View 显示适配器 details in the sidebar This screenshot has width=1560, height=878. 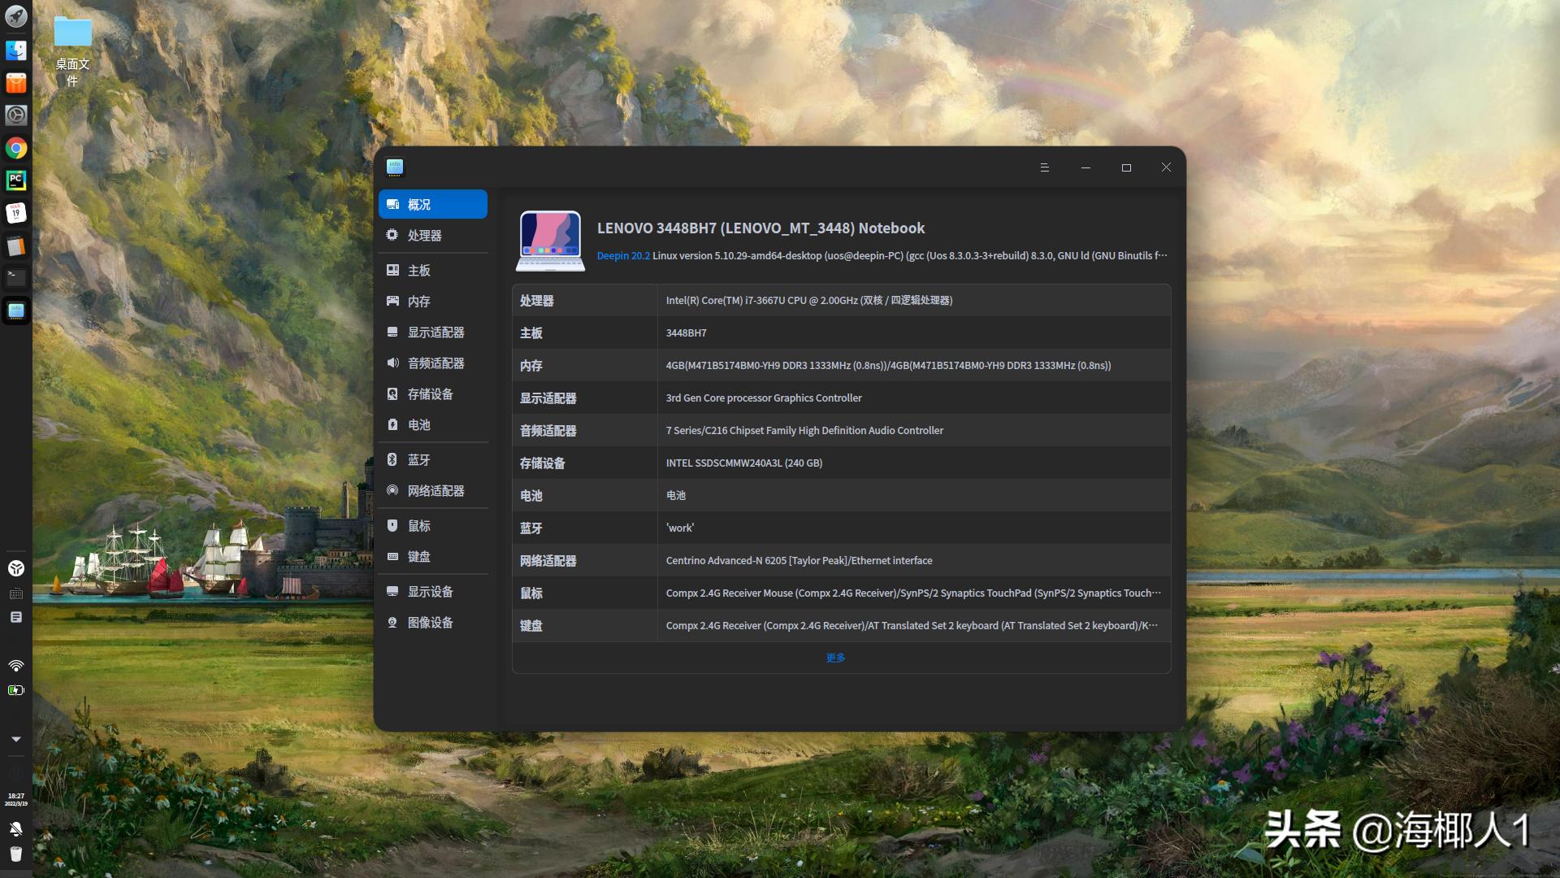tap(436, 332)
